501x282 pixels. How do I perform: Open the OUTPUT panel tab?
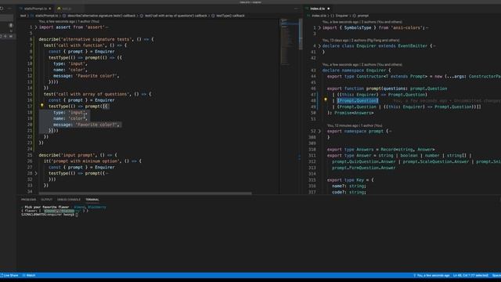click(46, 200)
